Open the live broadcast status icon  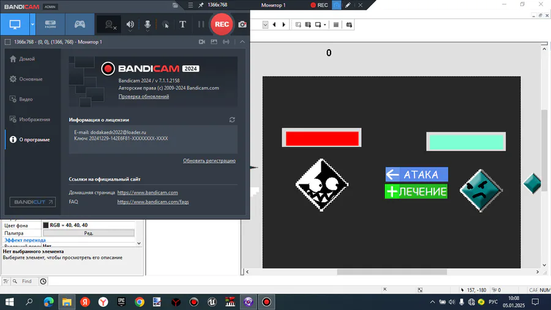[227, 42]
